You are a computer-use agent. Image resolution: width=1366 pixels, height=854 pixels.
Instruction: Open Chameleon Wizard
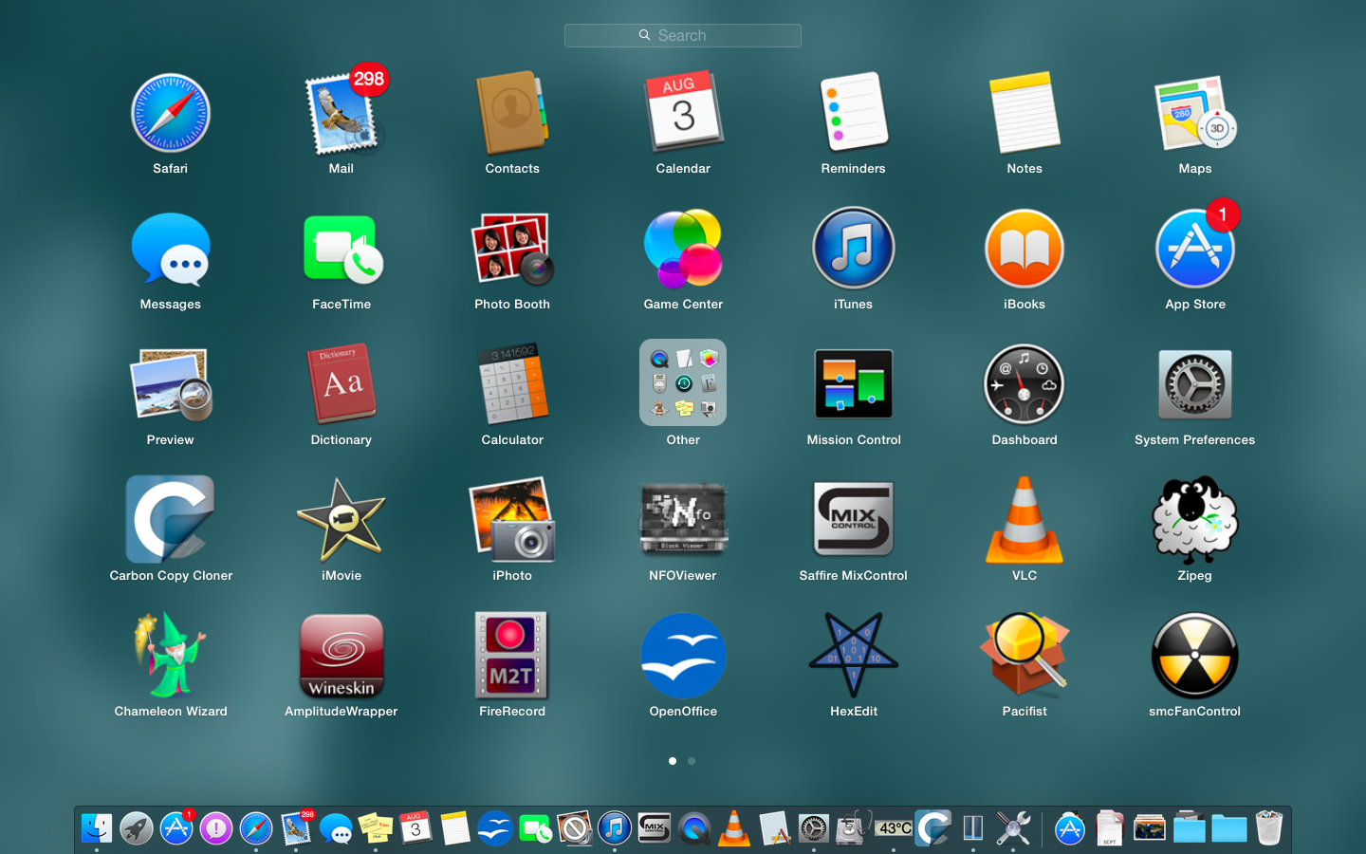[171, 655]
